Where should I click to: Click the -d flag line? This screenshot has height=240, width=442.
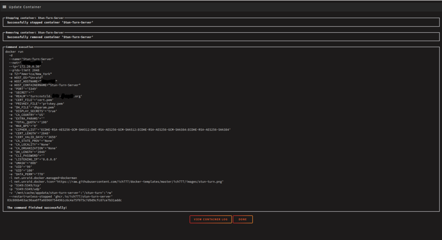pos(11,55)
